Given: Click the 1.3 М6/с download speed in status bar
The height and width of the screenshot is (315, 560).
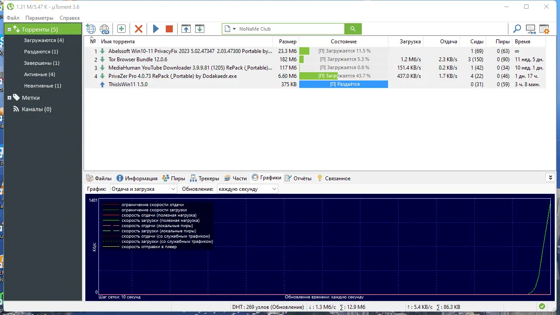Looking at the screenshot, I should click(322, 307).
